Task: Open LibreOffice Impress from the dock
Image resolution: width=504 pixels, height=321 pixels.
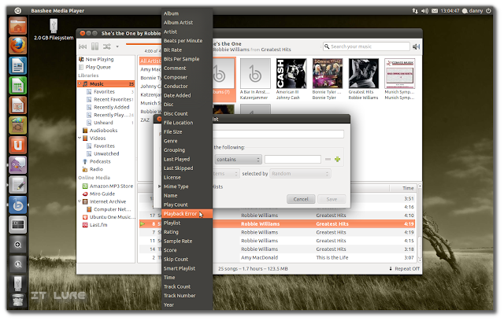Action: 17,105
